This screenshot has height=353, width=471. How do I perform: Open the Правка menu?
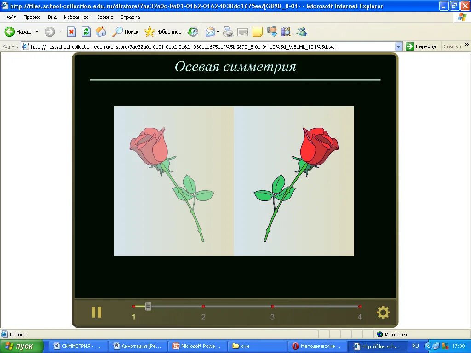tap(32, 17)
